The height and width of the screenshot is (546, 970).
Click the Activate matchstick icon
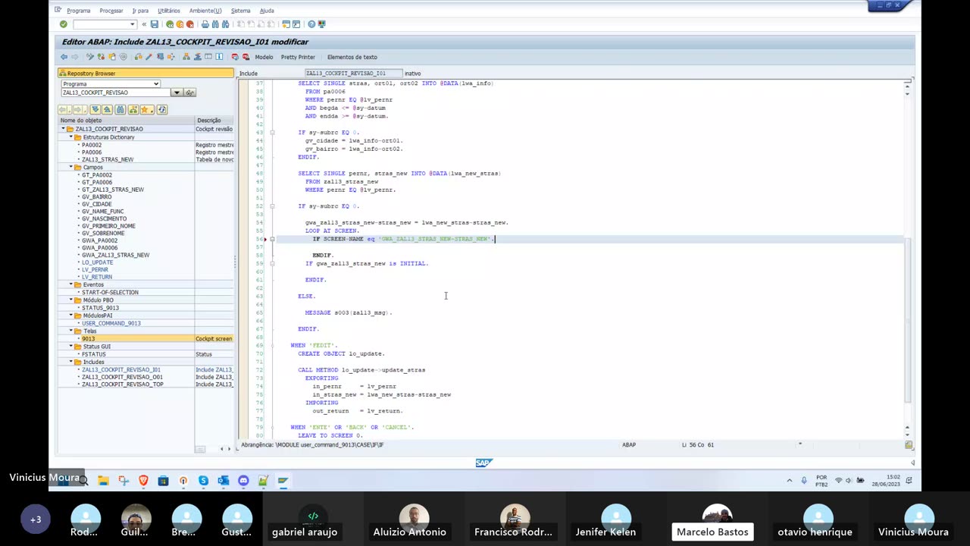[x=149, y=57]
